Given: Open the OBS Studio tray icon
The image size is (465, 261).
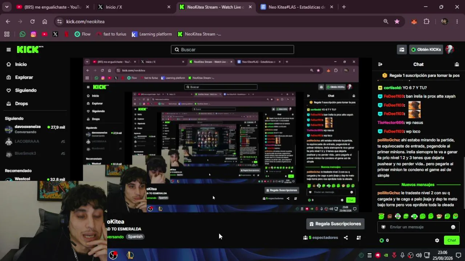Looking at the screenshot, I should [411, 255].
